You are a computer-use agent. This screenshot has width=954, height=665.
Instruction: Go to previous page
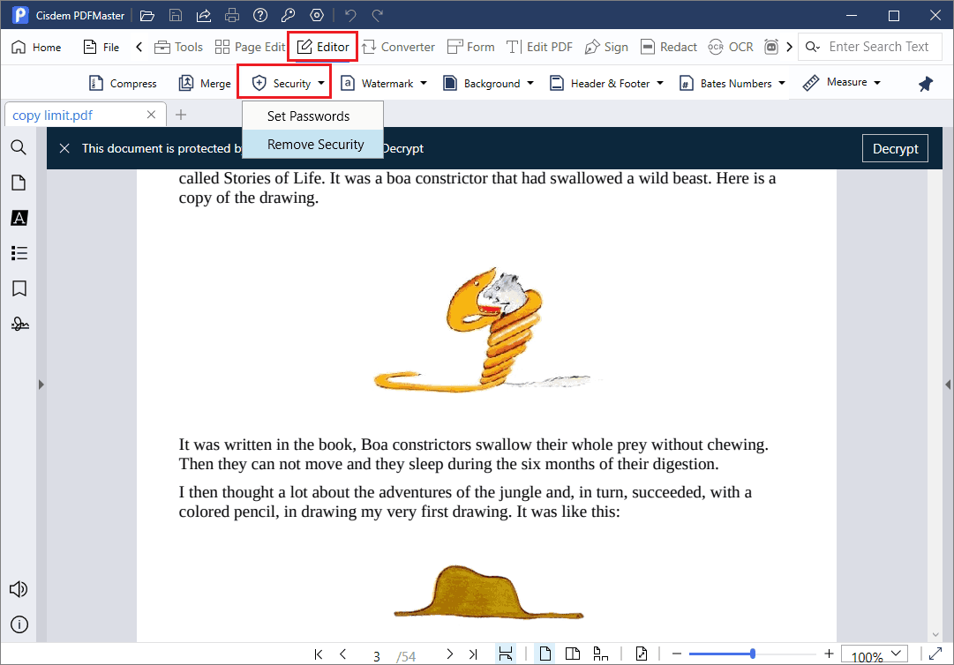(342, 654)
